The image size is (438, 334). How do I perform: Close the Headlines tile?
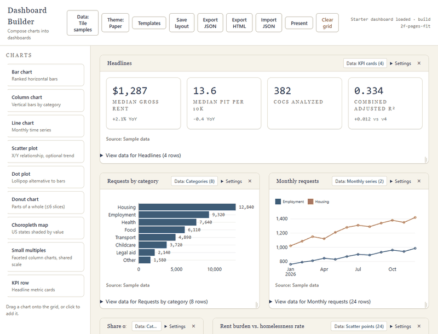click(419, 63)
